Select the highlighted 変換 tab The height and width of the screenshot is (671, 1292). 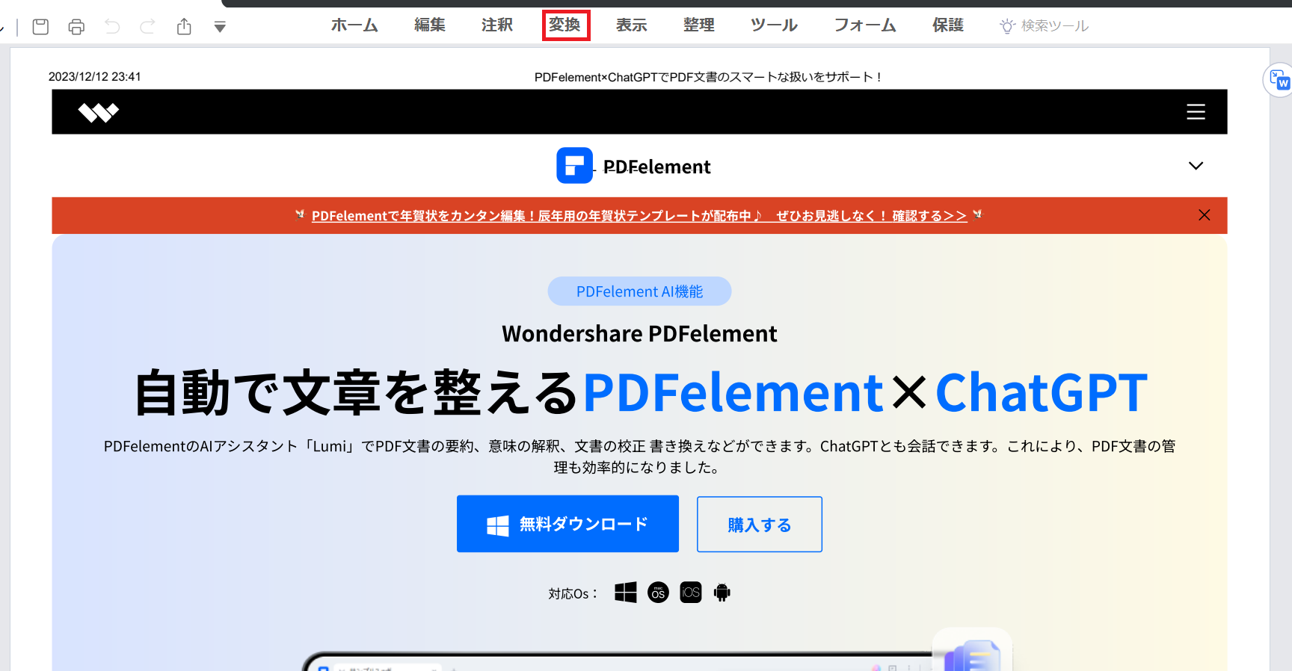tap(565, 25)
